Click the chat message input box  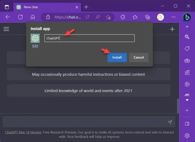click(89, 122)
